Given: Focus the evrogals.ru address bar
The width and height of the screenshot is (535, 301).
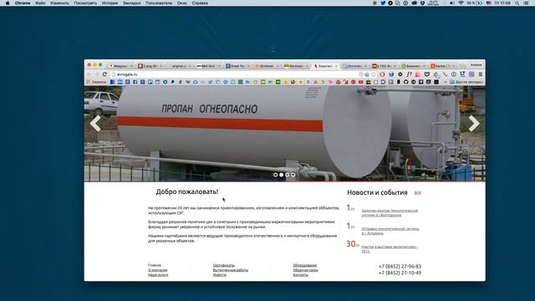Looking at the screenshot, I should 236,74.
